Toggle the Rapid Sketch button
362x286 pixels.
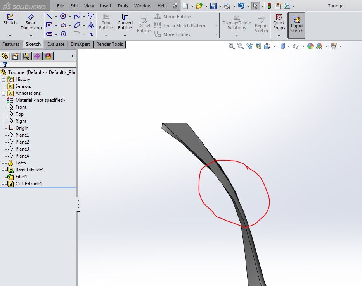click(297, 25)
